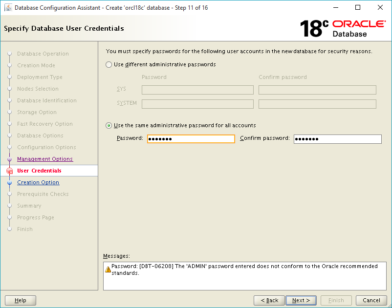Click the Help button
The image size is (392, 308).
tap(21, 300)
